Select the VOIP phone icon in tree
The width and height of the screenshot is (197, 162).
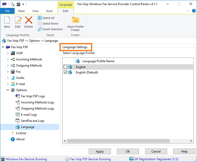(x=13, y=53)
